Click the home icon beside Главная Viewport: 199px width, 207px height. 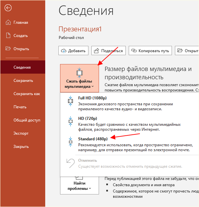pyautogui.click(x=8, y=22)
